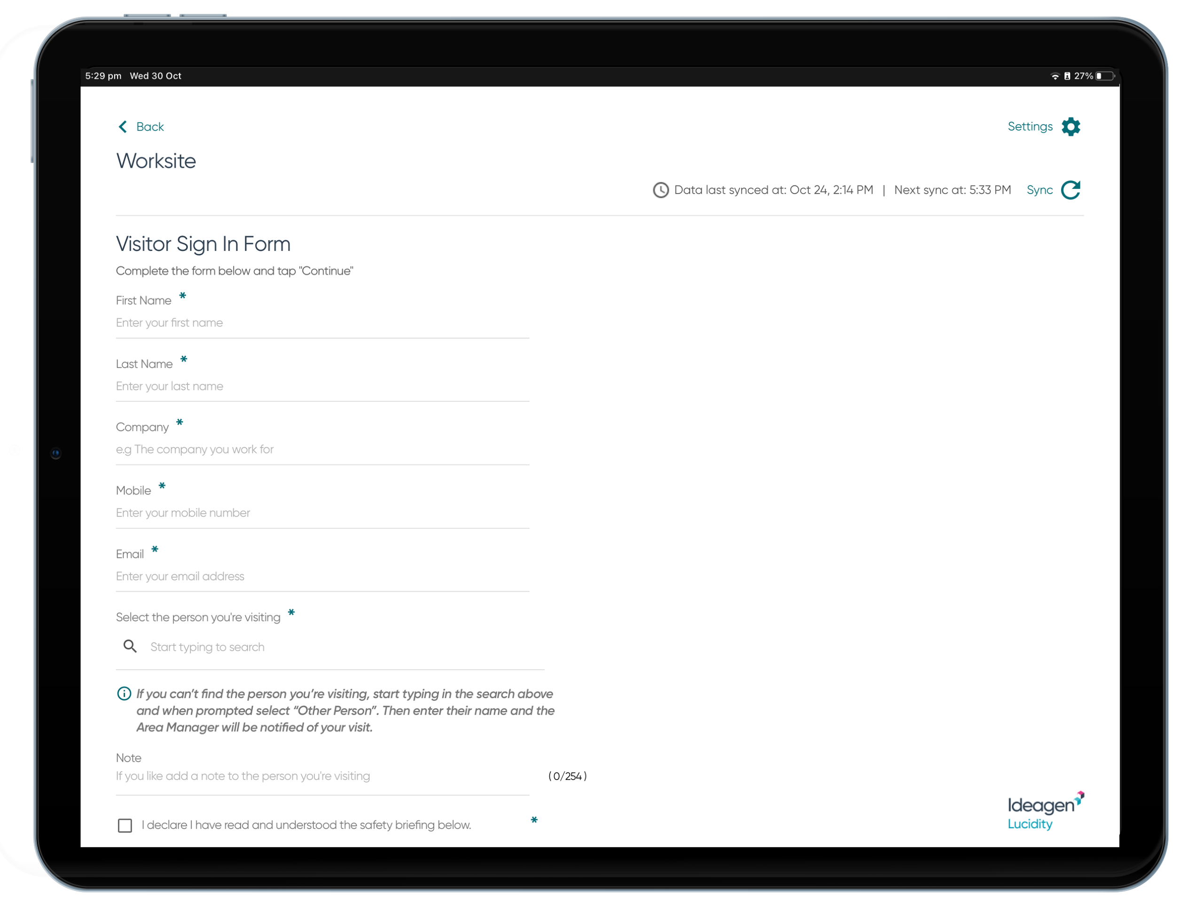Click Sync text button to force sync

(1039, 189)
